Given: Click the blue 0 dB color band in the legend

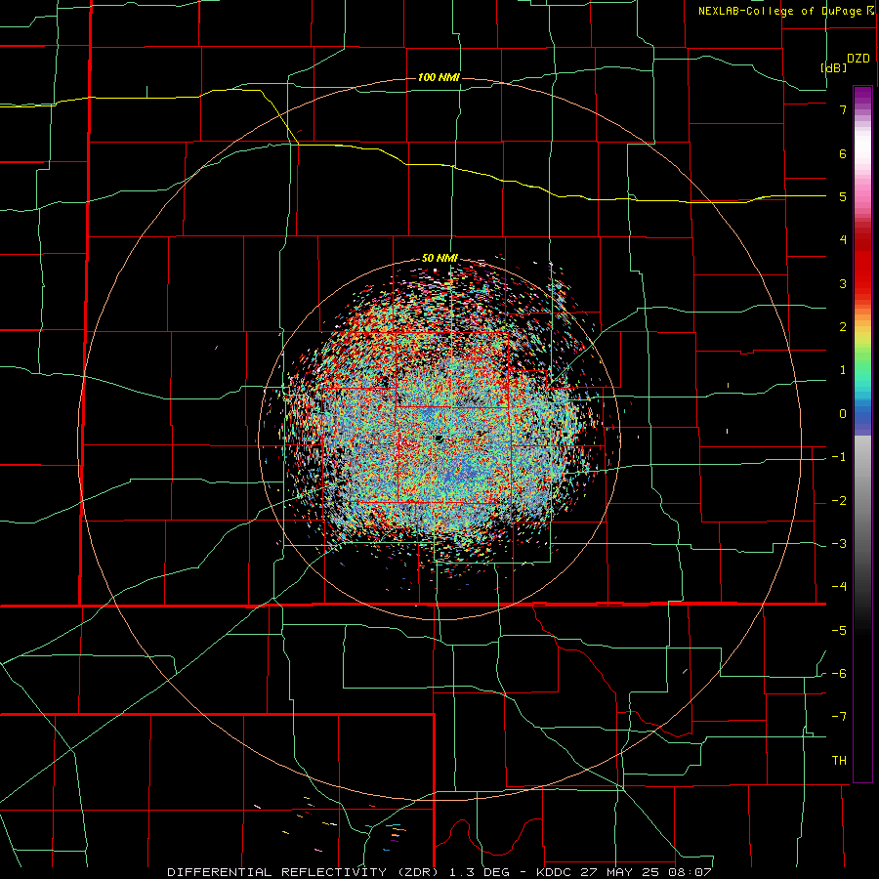Looking at the screenshot, I should [862, 414].
